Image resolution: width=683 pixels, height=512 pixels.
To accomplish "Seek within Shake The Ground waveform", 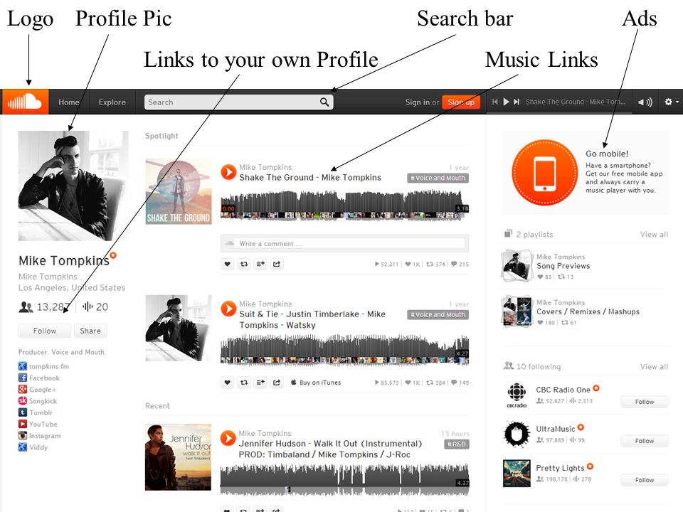I will tap(344, 206).
